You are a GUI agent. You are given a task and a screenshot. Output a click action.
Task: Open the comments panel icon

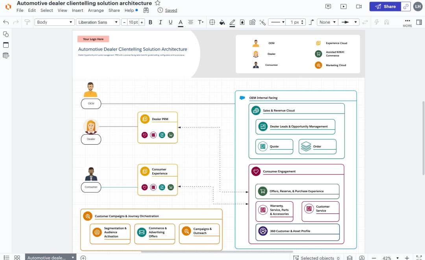tap(328, 6)
